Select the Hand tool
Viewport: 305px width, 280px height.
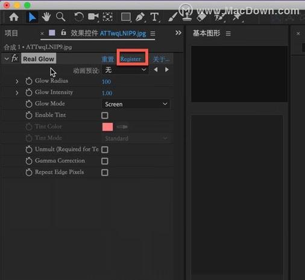(46, 17)
